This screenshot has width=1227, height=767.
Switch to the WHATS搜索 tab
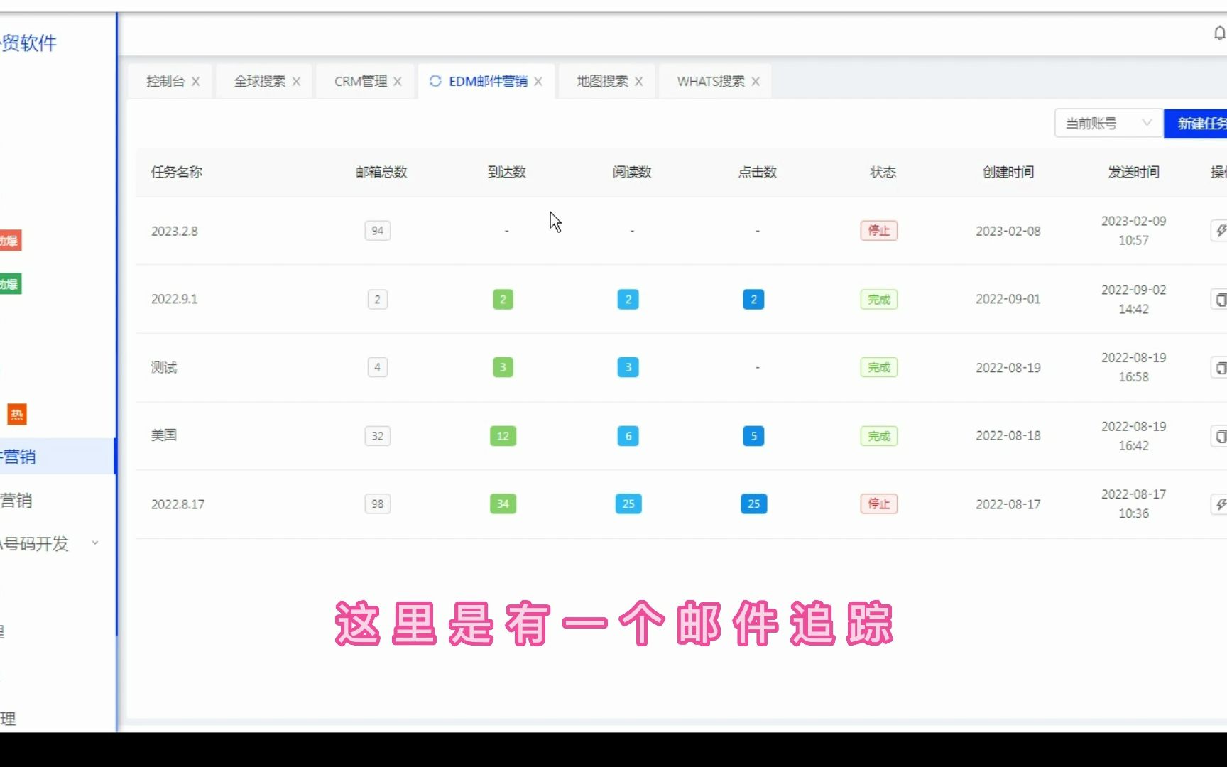[711, 82]
